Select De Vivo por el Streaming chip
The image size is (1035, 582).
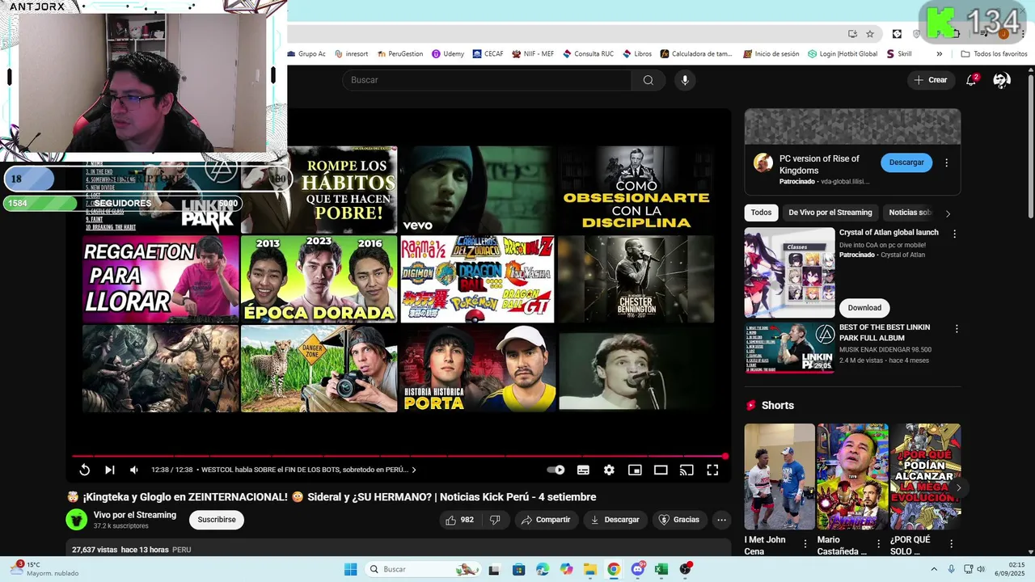pos(830,213)
